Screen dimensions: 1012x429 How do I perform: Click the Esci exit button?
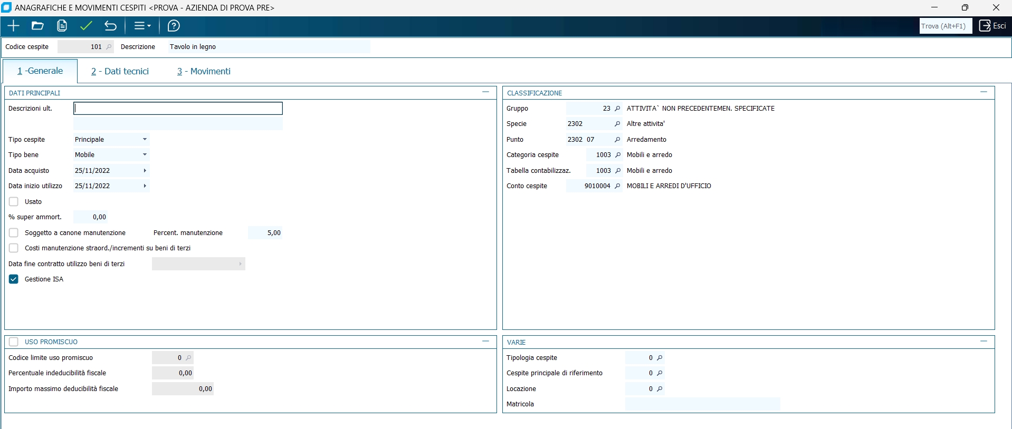tap(992, 26)
